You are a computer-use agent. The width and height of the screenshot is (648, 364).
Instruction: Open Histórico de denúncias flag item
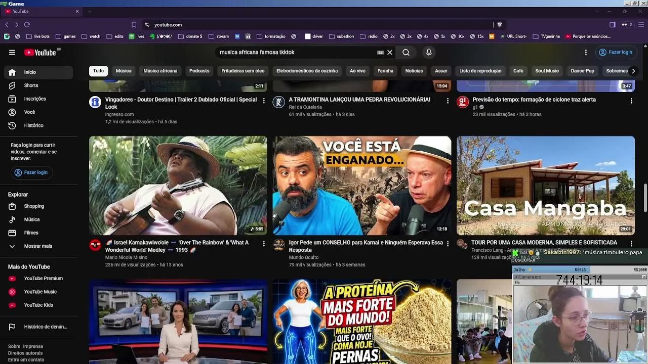pyautogui.click(x=38, y=327)
